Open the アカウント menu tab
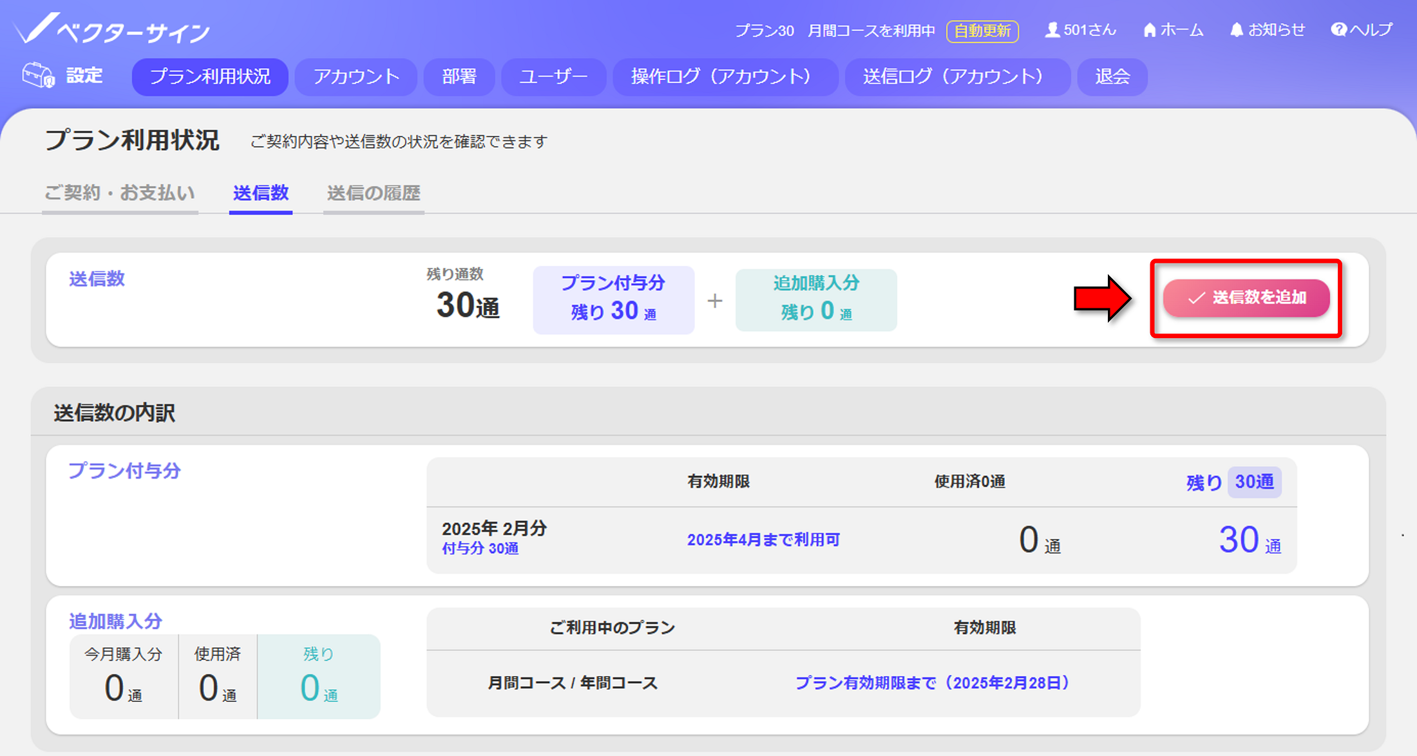The height and width of the screenshot is (756, 1417). (356, 77)
